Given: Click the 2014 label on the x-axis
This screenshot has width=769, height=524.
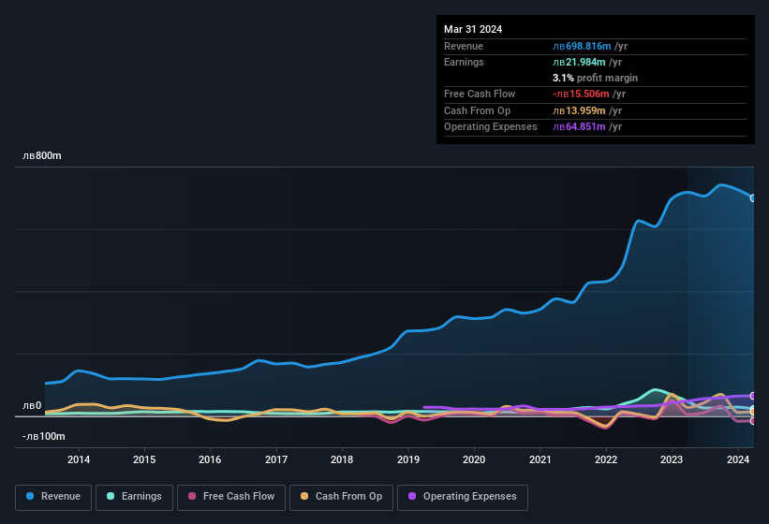Looking at the screenshot, I should (79, 459).
